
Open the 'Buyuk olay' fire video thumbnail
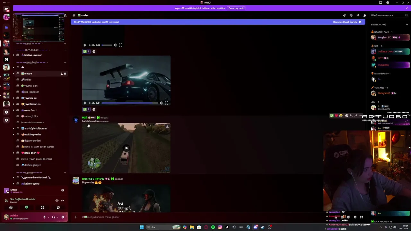126,198
